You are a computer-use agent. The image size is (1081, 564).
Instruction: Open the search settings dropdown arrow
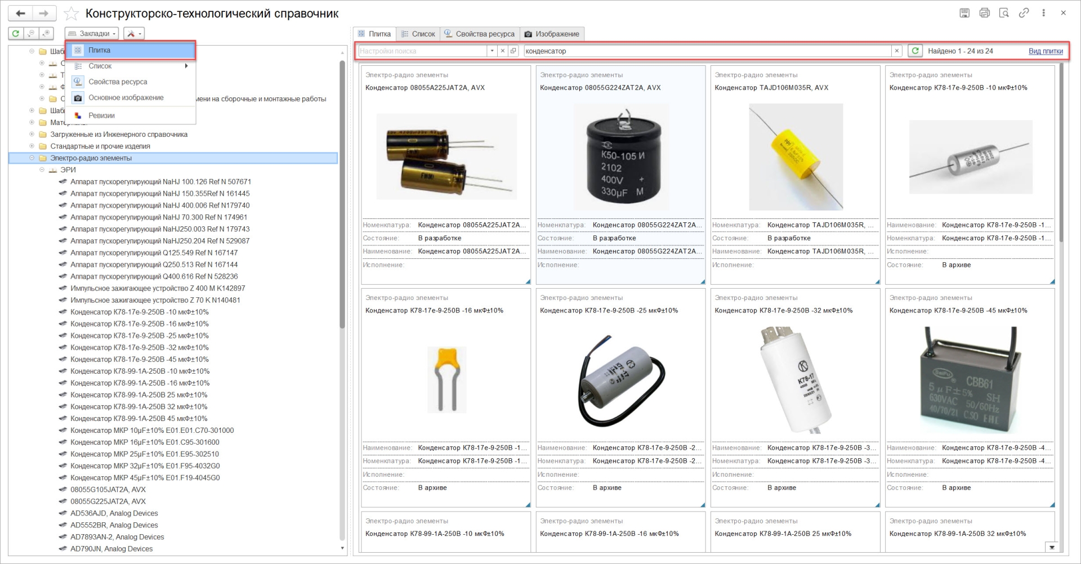point(492,51)
